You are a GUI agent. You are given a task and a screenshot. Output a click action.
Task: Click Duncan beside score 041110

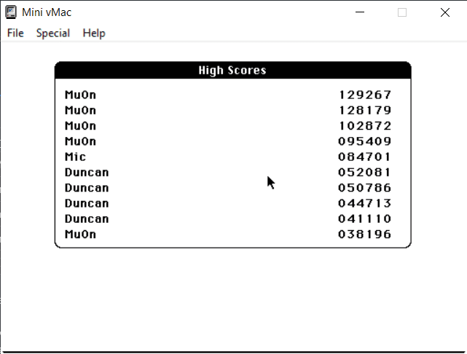tap(87, 219)
